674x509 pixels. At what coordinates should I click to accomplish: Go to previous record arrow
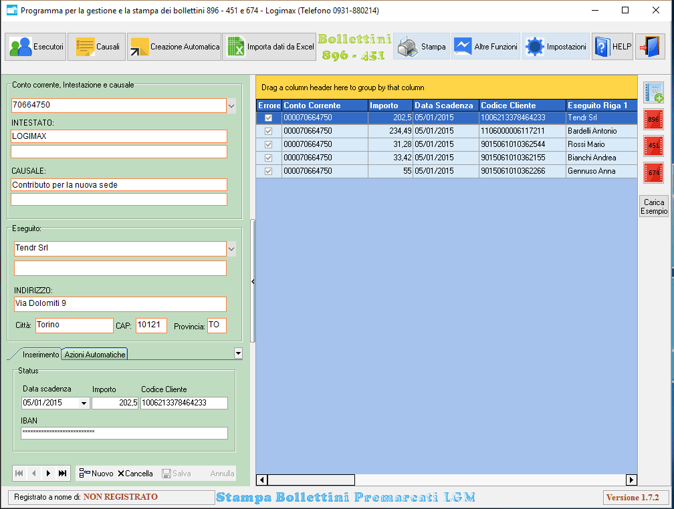[x=33, y=474]
